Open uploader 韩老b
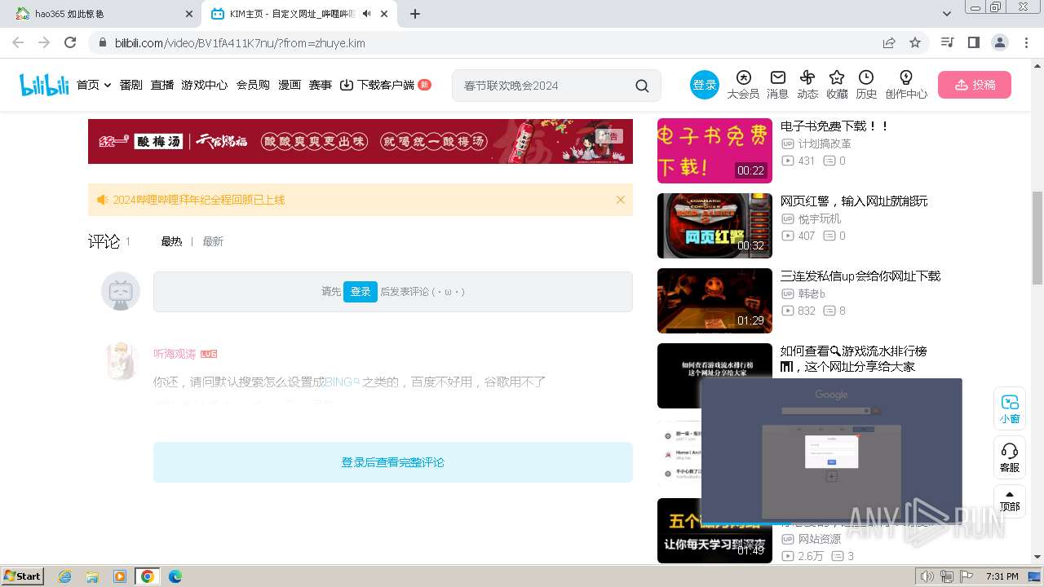The width and height of the screenshot is (1044, 587). [812, 293]
